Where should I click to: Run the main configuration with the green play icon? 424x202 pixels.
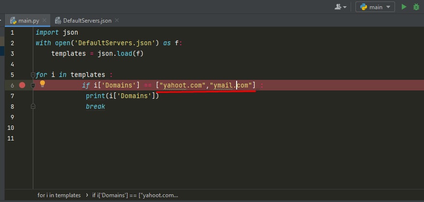click(x=404, y=7)
